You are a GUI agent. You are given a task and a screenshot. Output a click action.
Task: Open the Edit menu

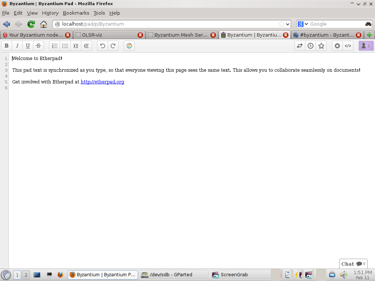point(18,13)
